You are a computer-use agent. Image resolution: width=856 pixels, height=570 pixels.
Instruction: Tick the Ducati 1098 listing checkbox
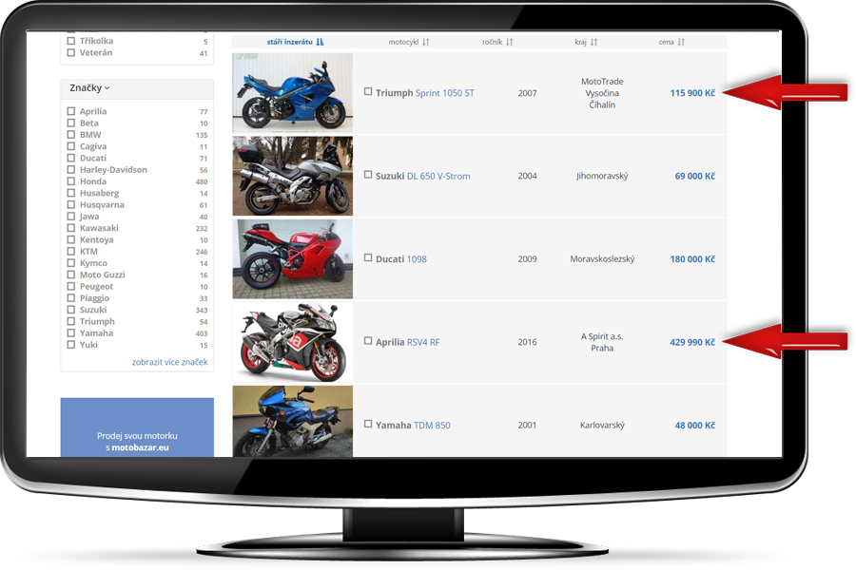(368, 257)
